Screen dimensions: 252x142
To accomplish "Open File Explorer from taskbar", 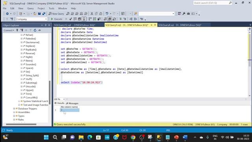I will click(81, 137).
